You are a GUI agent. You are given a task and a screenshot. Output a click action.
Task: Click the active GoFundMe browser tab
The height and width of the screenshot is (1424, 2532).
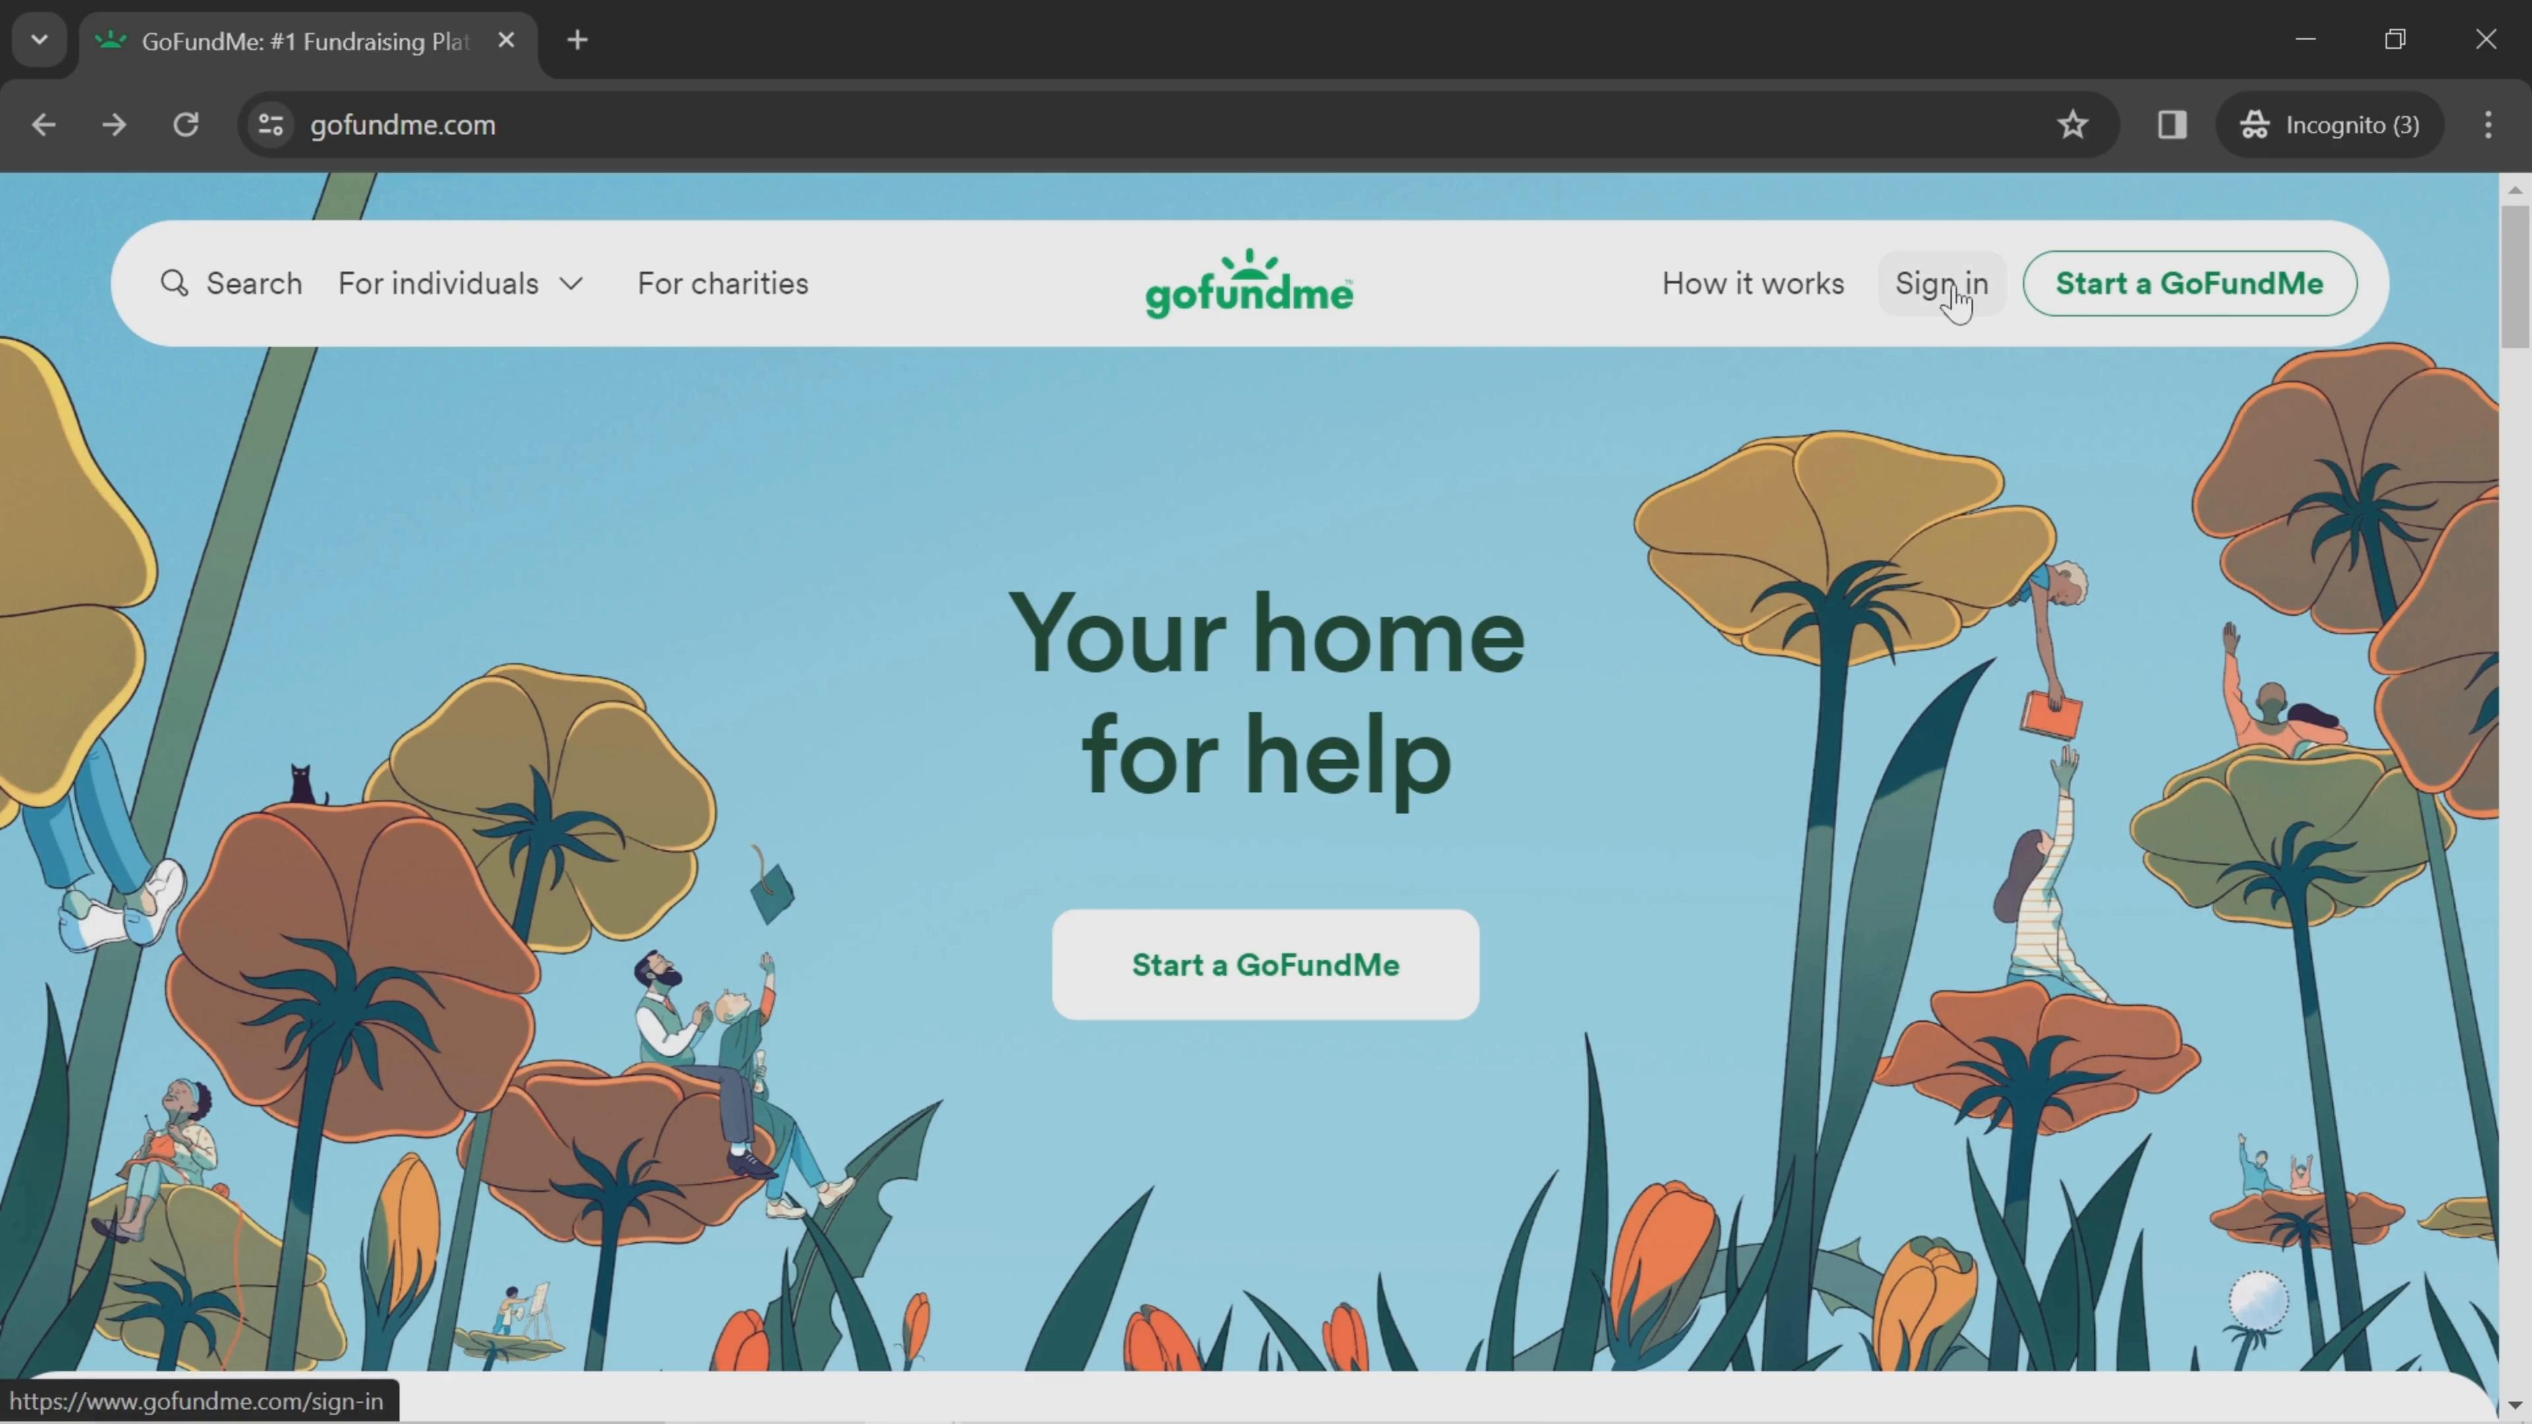306,38
